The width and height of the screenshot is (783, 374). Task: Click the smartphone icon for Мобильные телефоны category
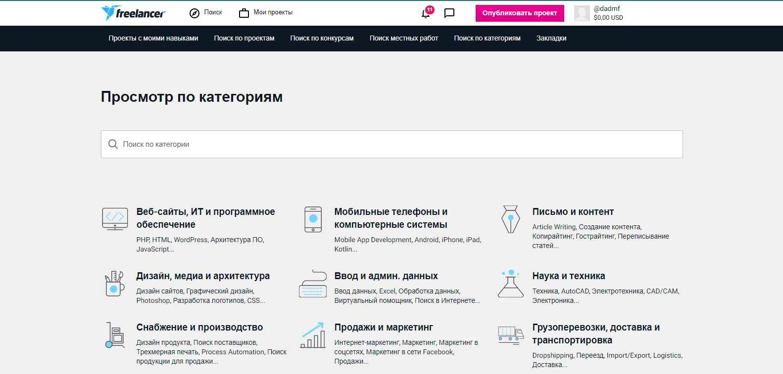pos(313,219)
